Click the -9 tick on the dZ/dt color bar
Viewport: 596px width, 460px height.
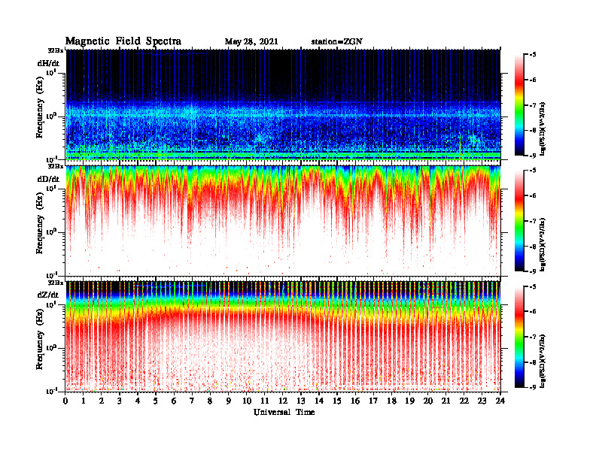click(x=533, y=387)
